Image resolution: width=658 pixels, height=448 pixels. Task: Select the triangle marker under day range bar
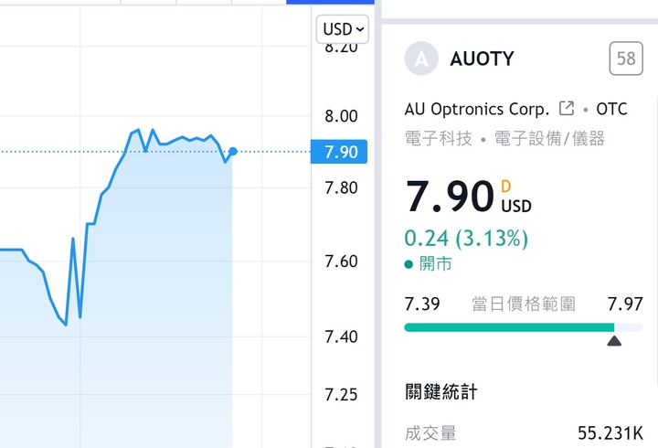click(x=614, y=340)
